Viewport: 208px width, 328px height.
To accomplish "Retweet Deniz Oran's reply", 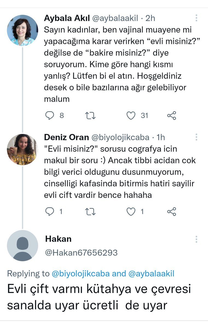I will (x=90, y=211).
